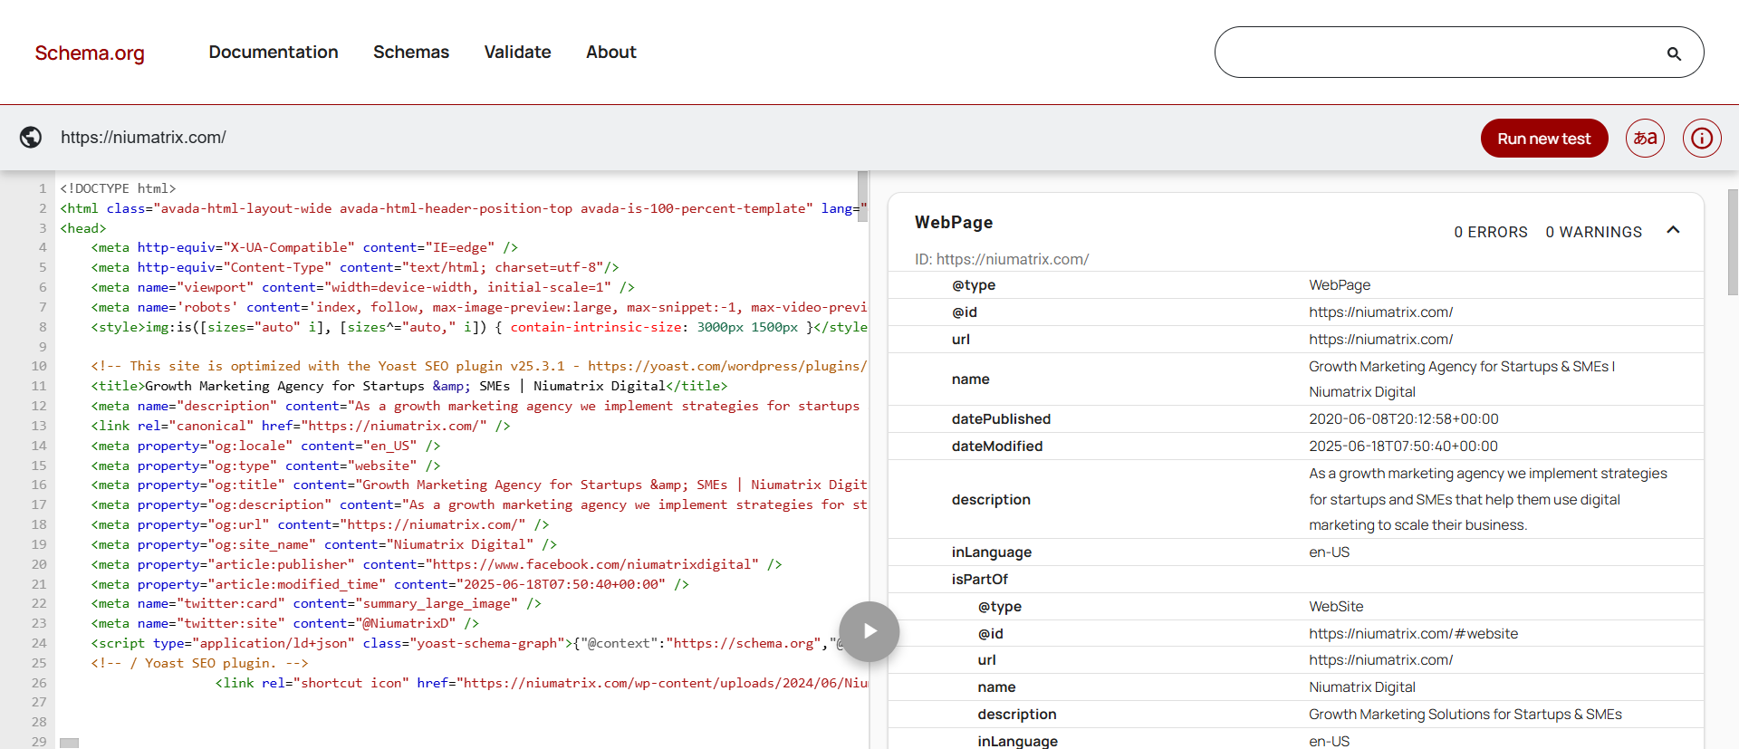
Task: Open the About menu item
Action: tap(611, 53)
